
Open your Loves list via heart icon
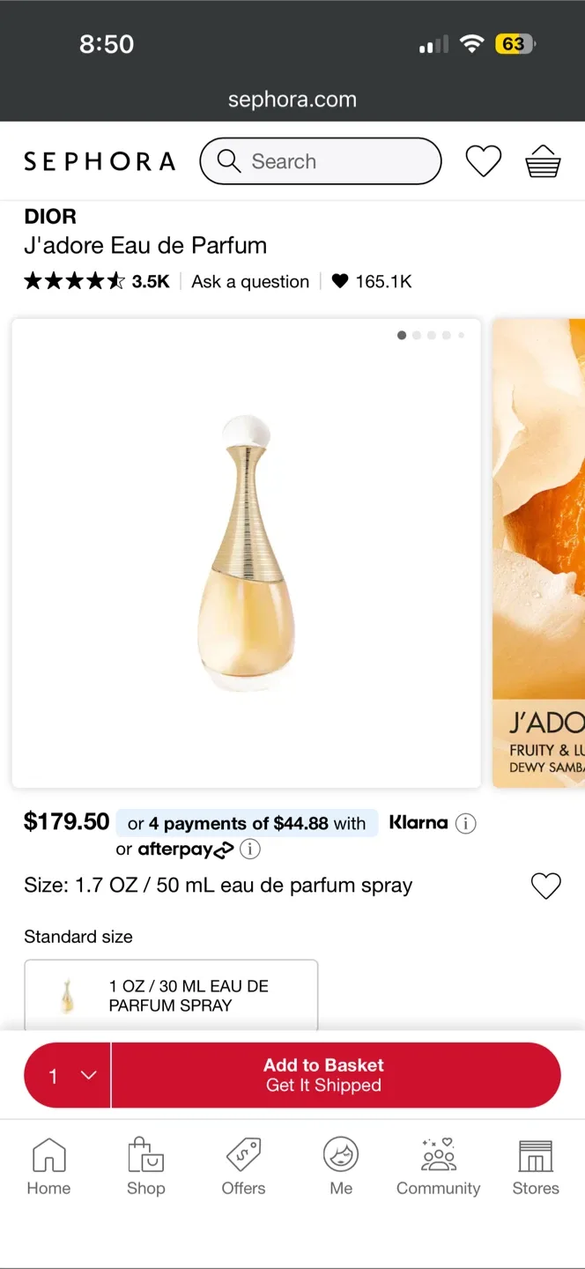(x=483, y=161)
